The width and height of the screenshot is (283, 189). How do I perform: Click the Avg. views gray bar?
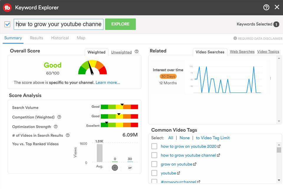click(100, 153)
